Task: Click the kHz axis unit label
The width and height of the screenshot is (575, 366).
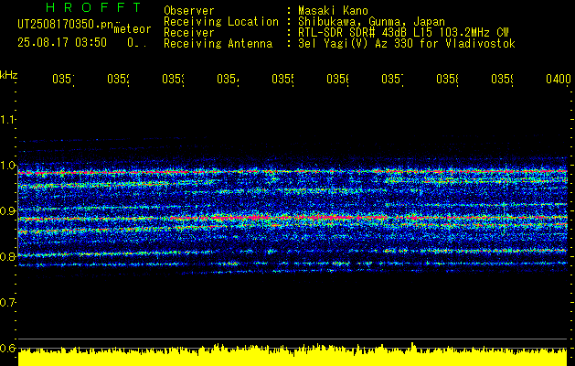Action: pos(8,75)
